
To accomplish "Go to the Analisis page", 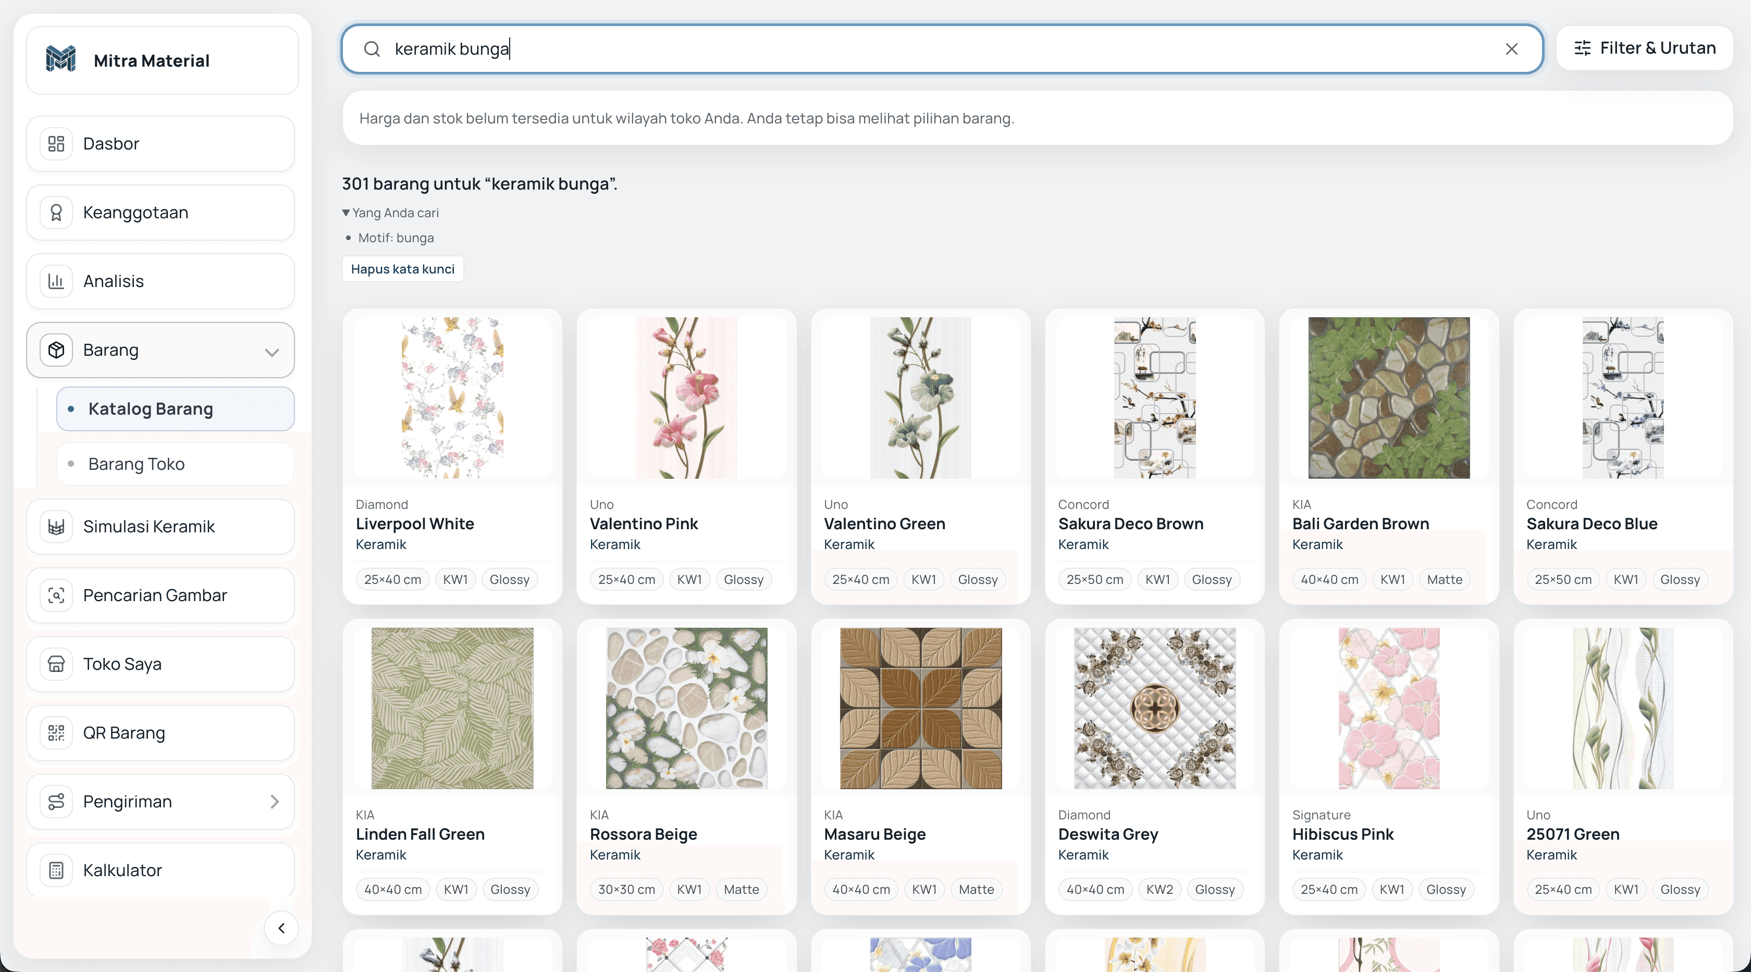I will 161,281.
